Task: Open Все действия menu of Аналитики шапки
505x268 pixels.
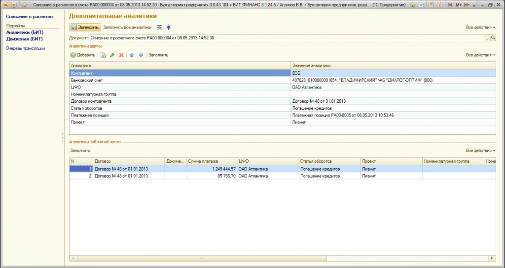Action: [480, 55]
